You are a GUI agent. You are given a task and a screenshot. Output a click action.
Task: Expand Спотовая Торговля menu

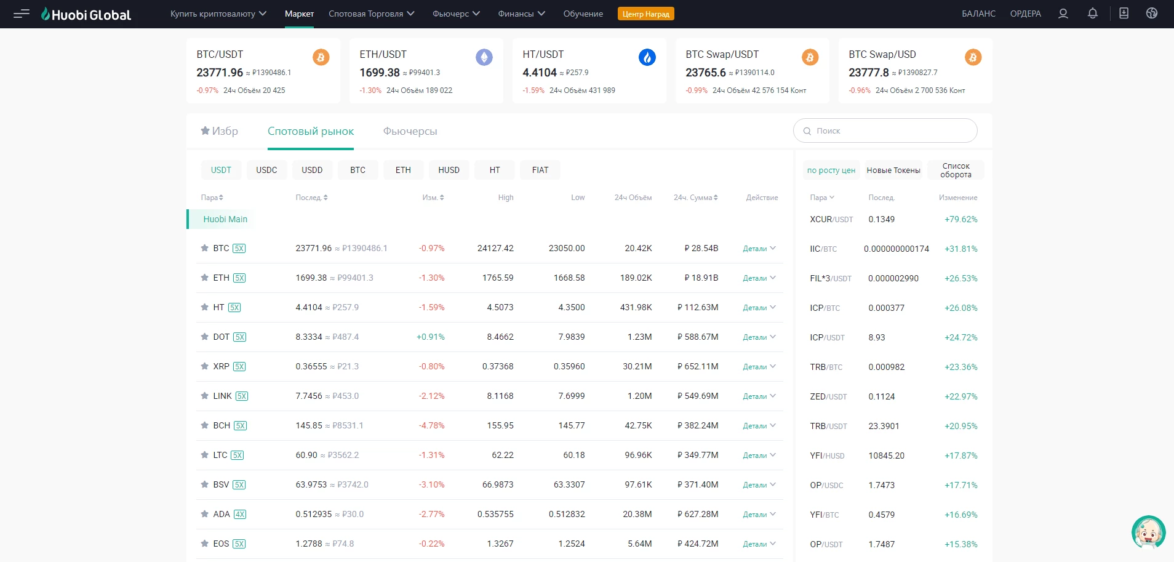(x=372, y=14)
